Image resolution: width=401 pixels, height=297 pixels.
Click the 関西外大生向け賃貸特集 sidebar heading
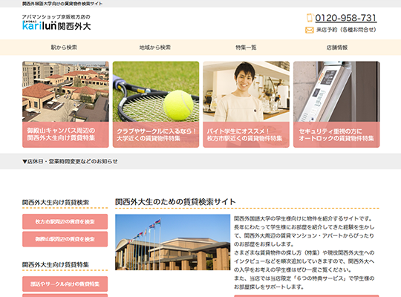(56, 264)
